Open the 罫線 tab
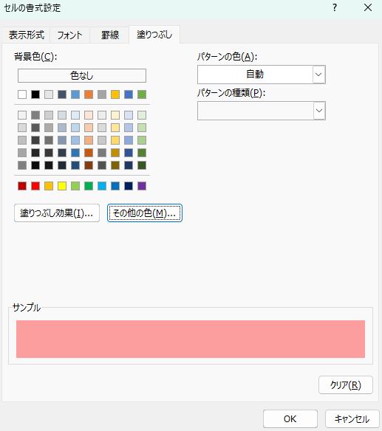 coord(110,35)
